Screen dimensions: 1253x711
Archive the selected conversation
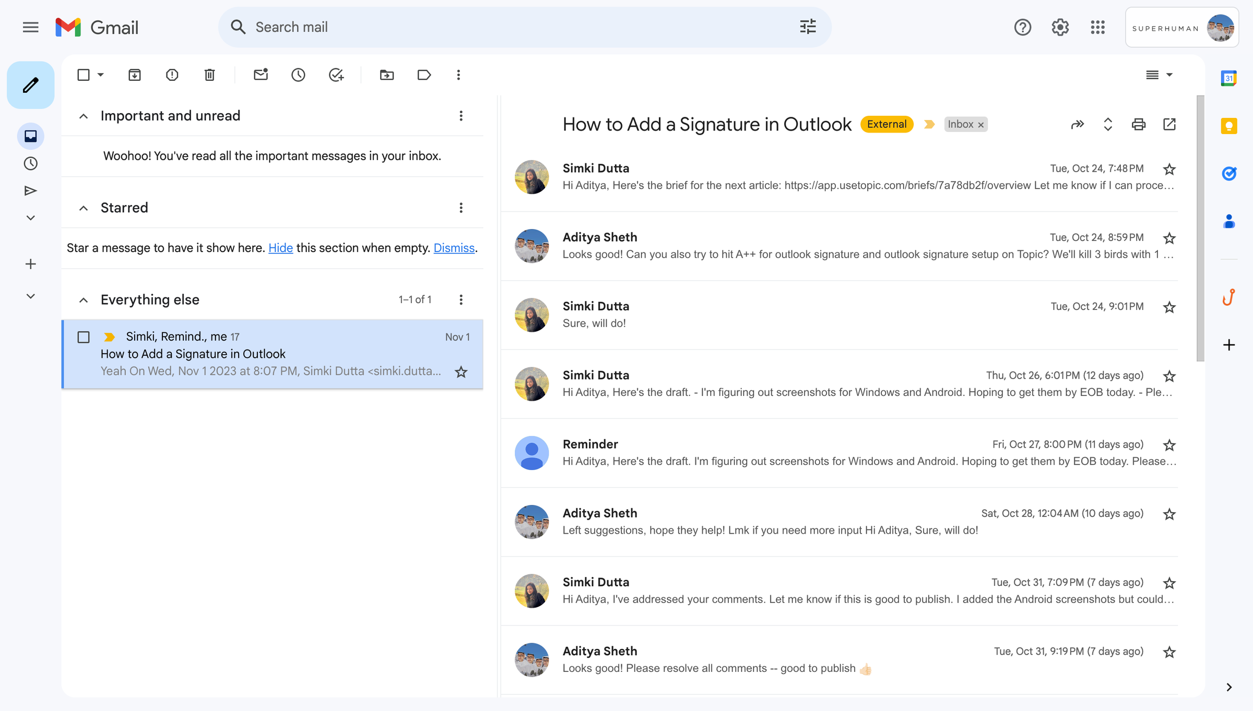[134, 75]
